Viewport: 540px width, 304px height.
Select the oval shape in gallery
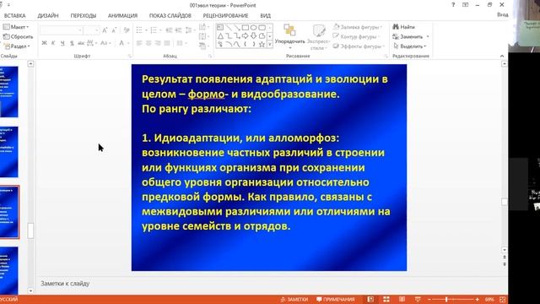pos(253,27)
